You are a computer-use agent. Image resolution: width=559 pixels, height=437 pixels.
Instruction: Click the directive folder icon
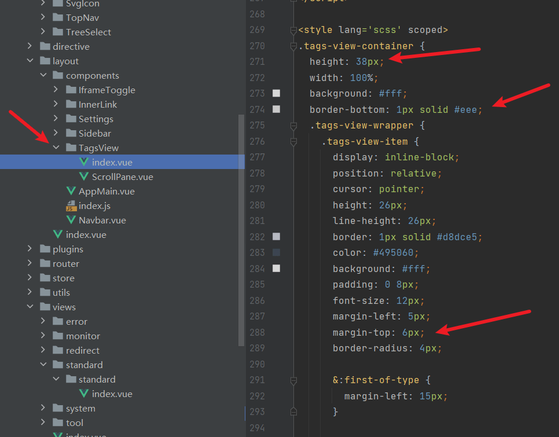click(x=45, y=46)
